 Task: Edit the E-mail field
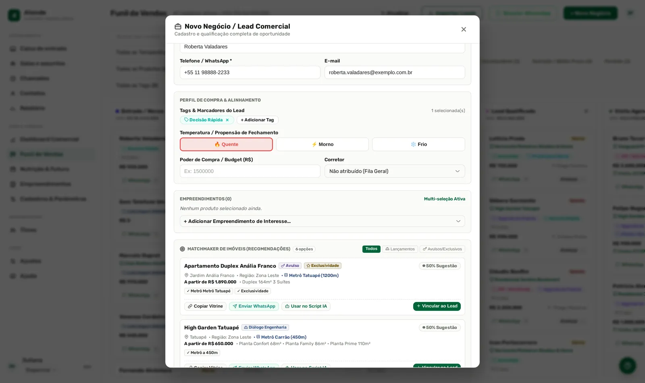(x=395, y=73)
